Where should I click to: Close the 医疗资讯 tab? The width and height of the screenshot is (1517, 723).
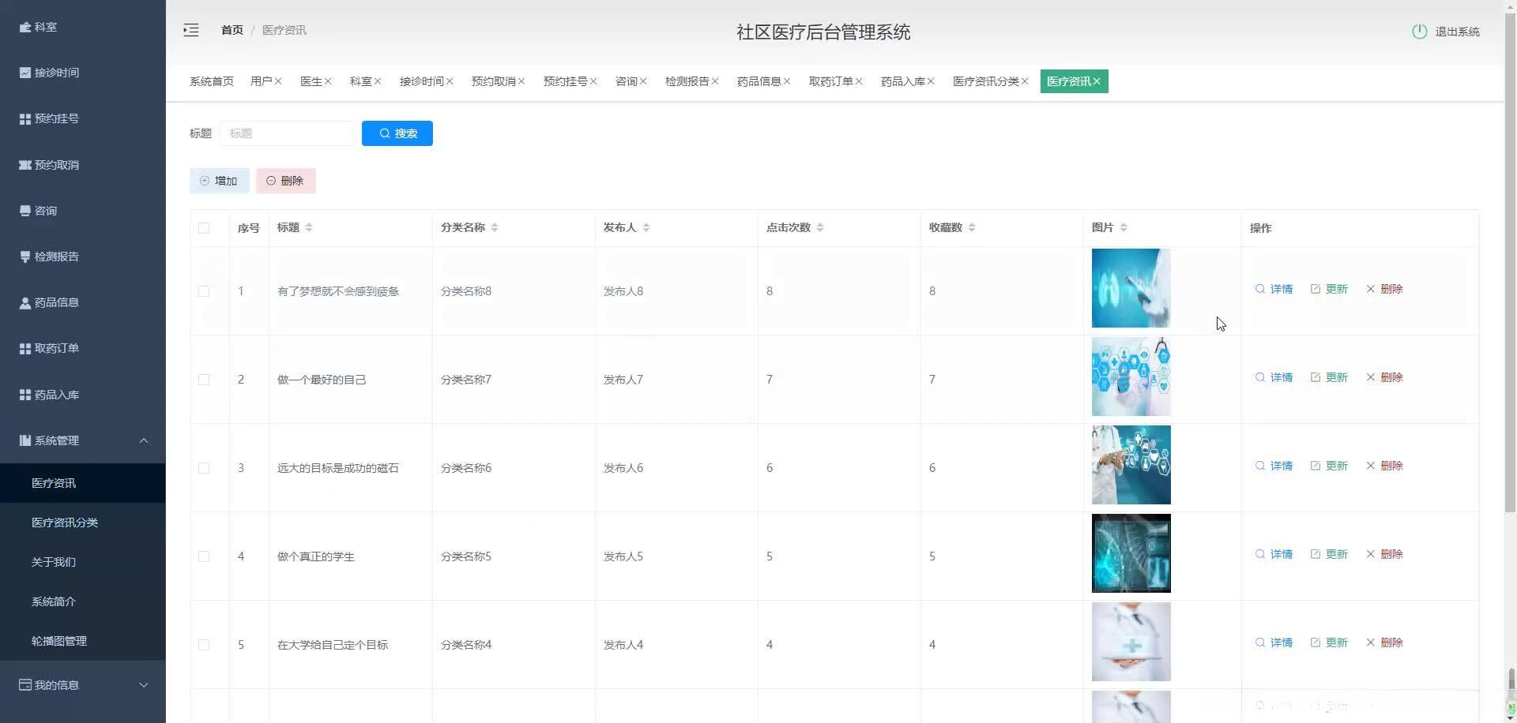click(1097, 81)
